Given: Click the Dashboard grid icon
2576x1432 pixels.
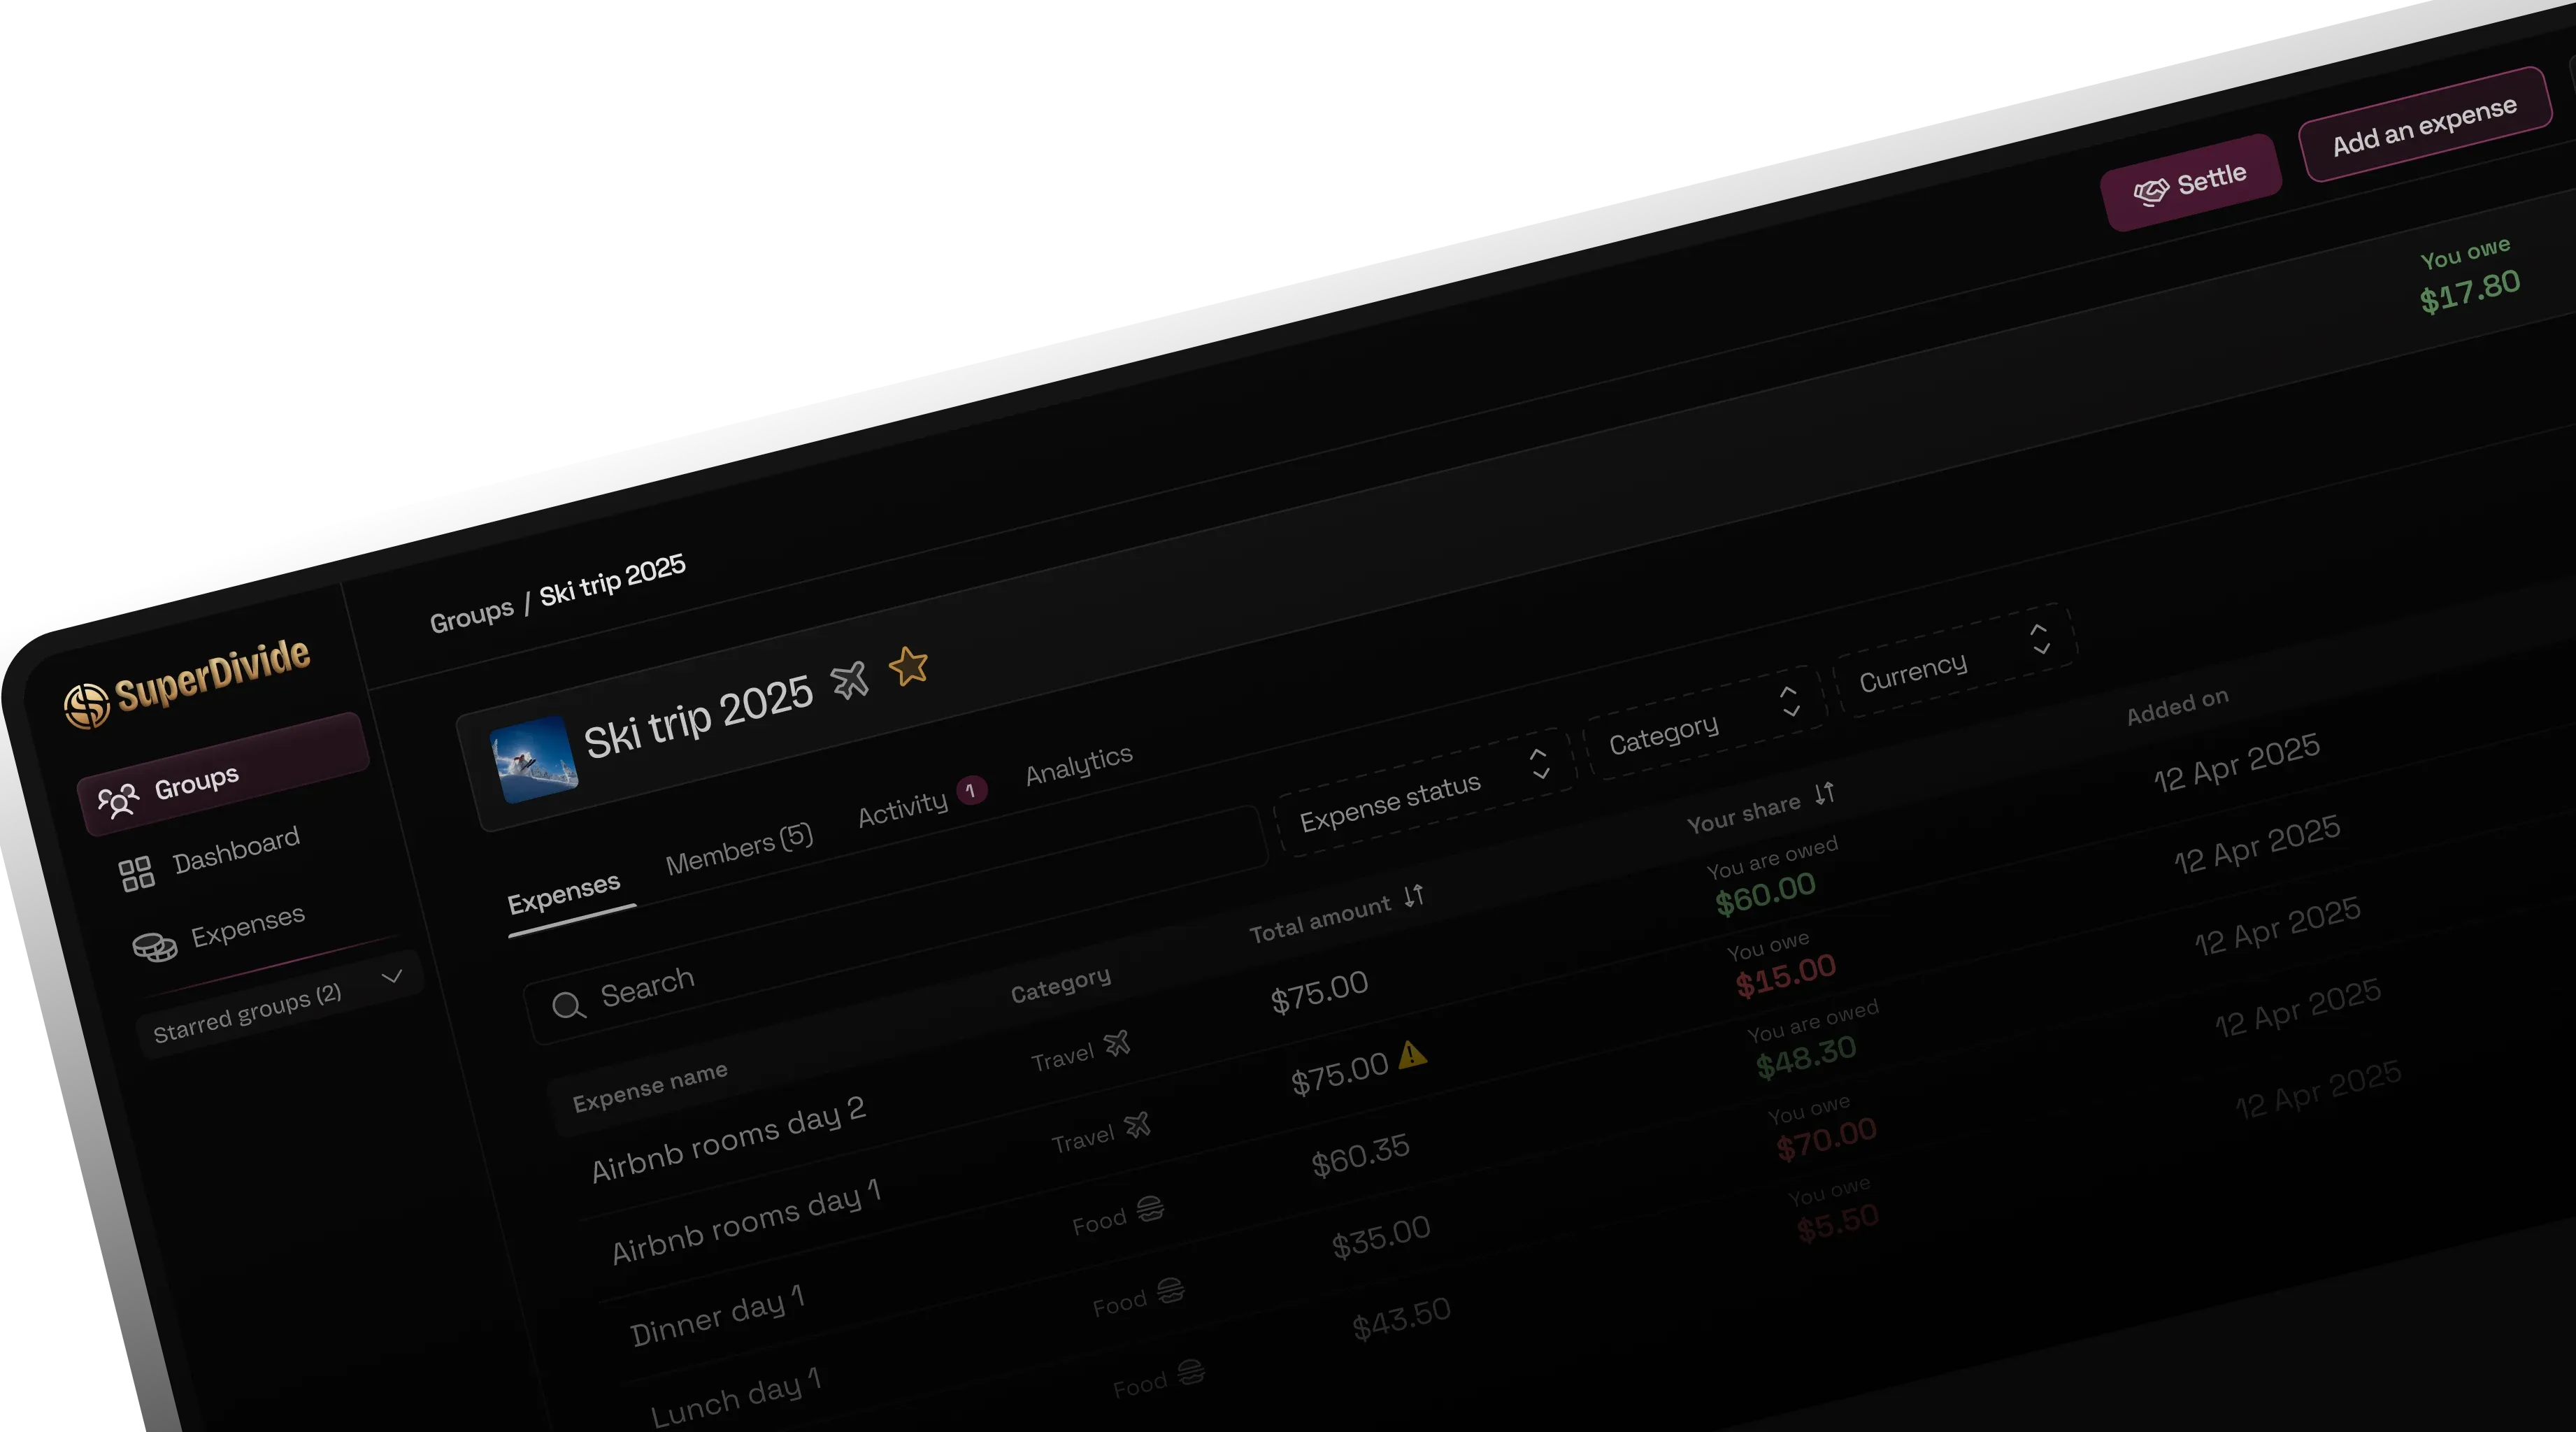Looking at the screenshot, I should point(138,873).
